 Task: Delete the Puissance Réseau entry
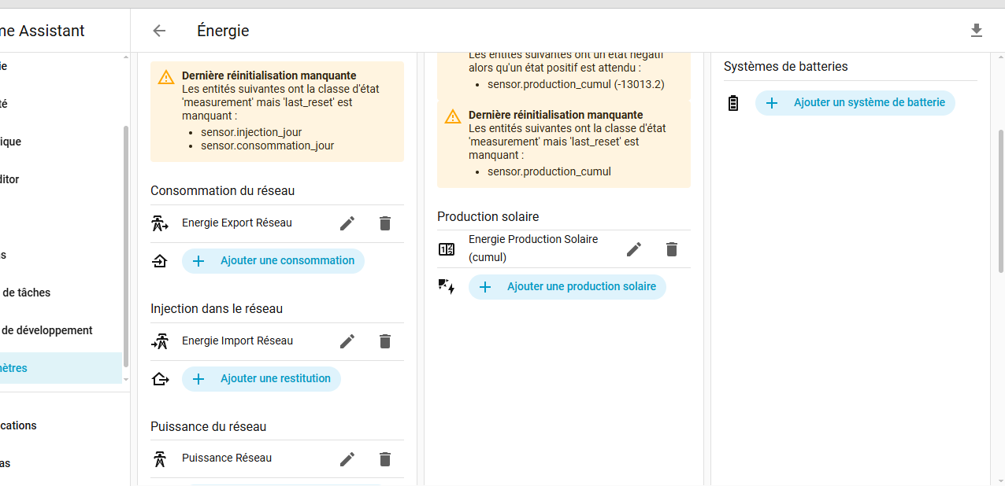[385, 459]
